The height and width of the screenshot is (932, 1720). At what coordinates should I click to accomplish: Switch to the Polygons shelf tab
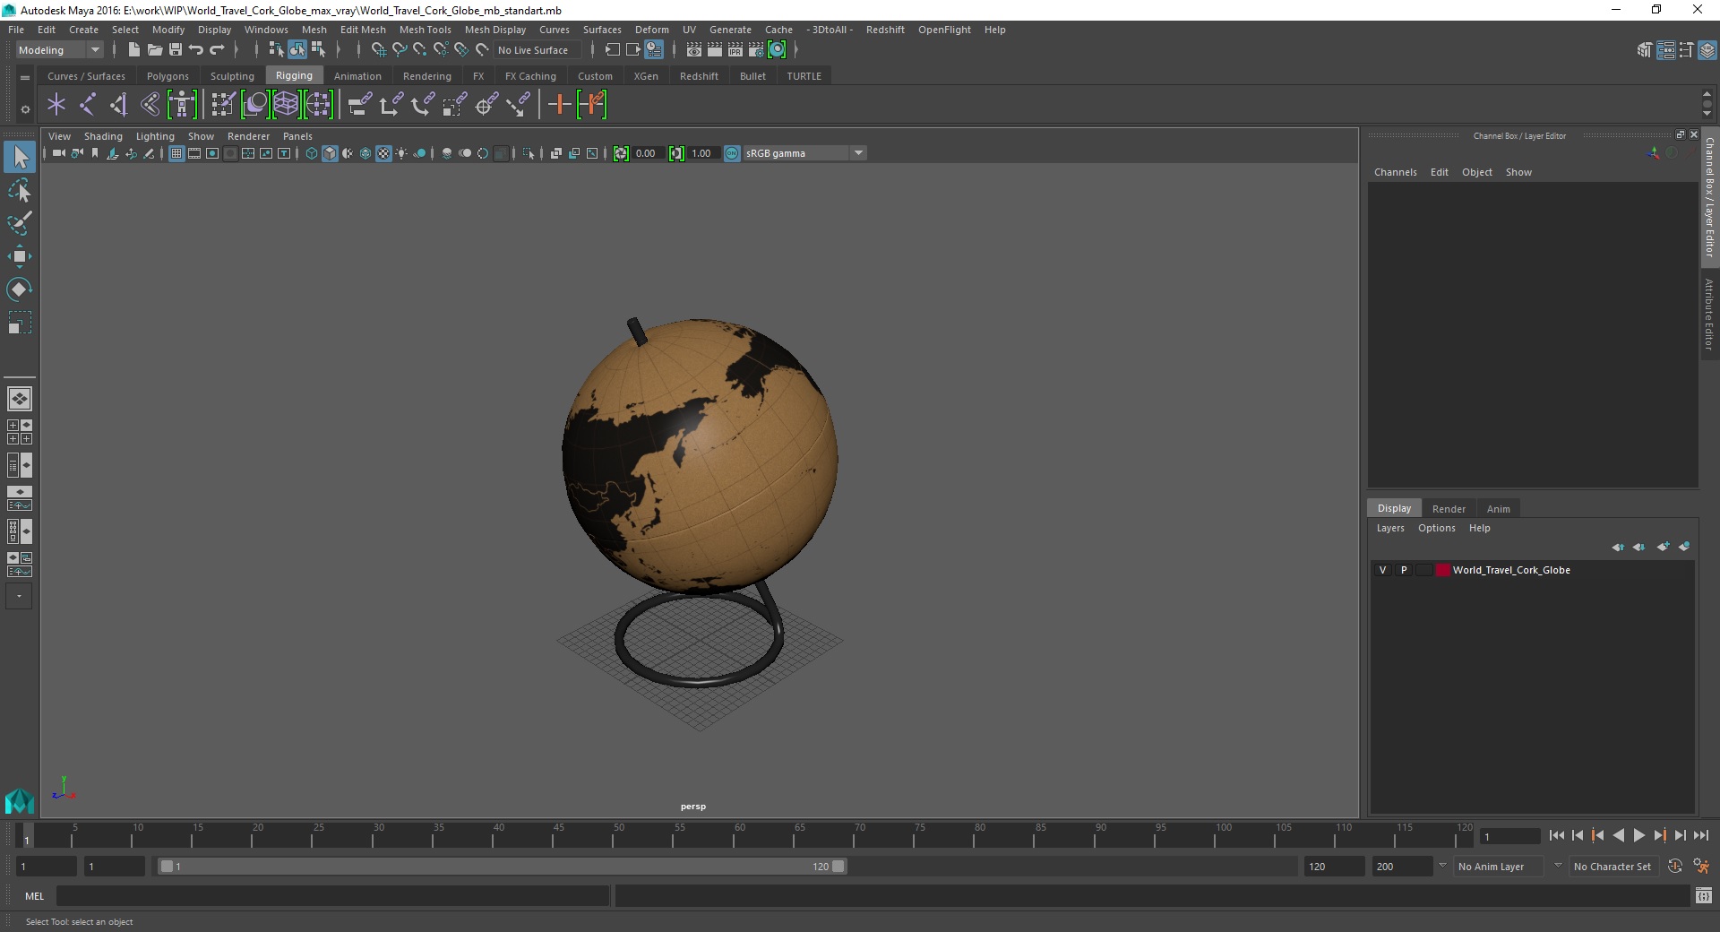[168, 76]
